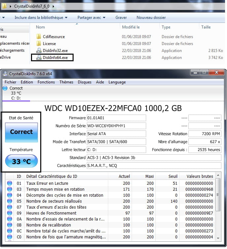Sort files by the Taille column
Image resolution: width=227 pixels, height=249 pixels.
point(206,27)
